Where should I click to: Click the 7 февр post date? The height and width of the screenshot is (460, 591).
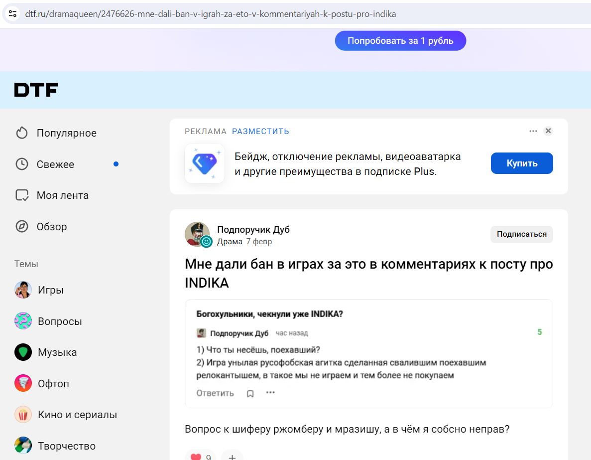259,242
